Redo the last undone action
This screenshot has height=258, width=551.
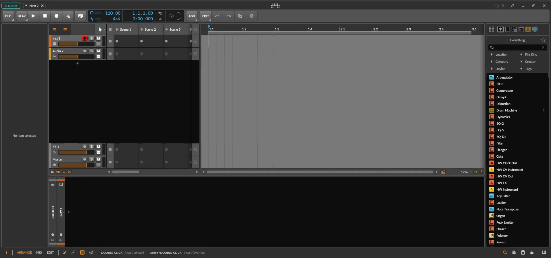coord(229,16)
